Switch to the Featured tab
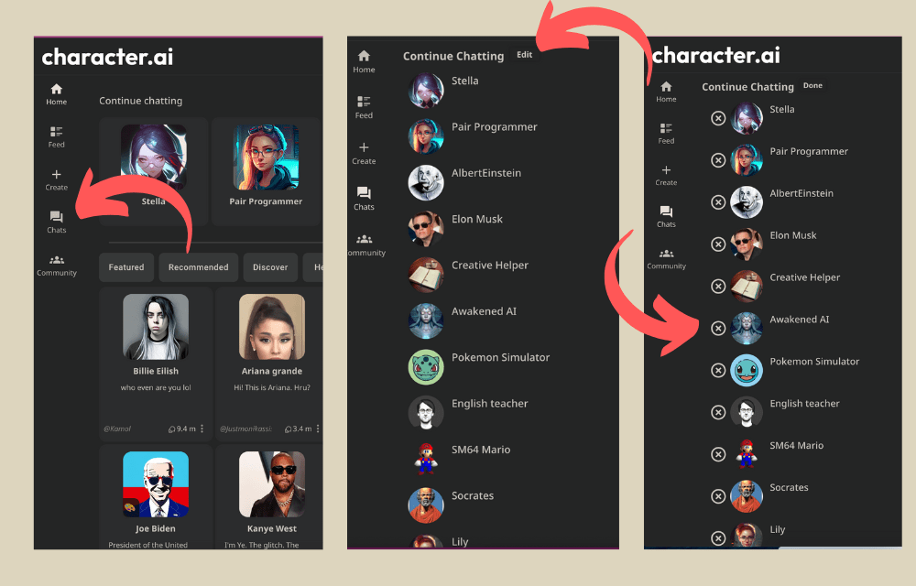Screen dimensions: 916x586 click(125, 266)
